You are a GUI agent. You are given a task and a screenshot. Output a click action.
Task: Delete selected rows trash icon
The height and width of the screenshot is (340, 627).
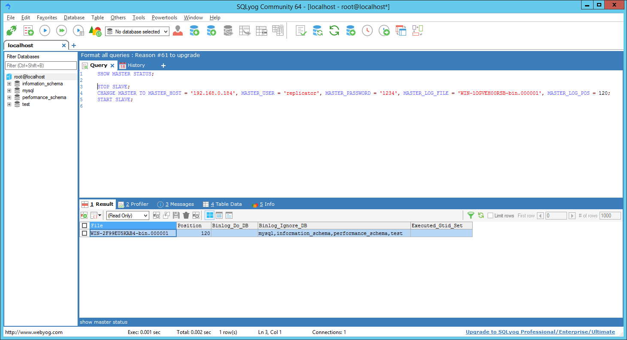(x=186, y=215)
